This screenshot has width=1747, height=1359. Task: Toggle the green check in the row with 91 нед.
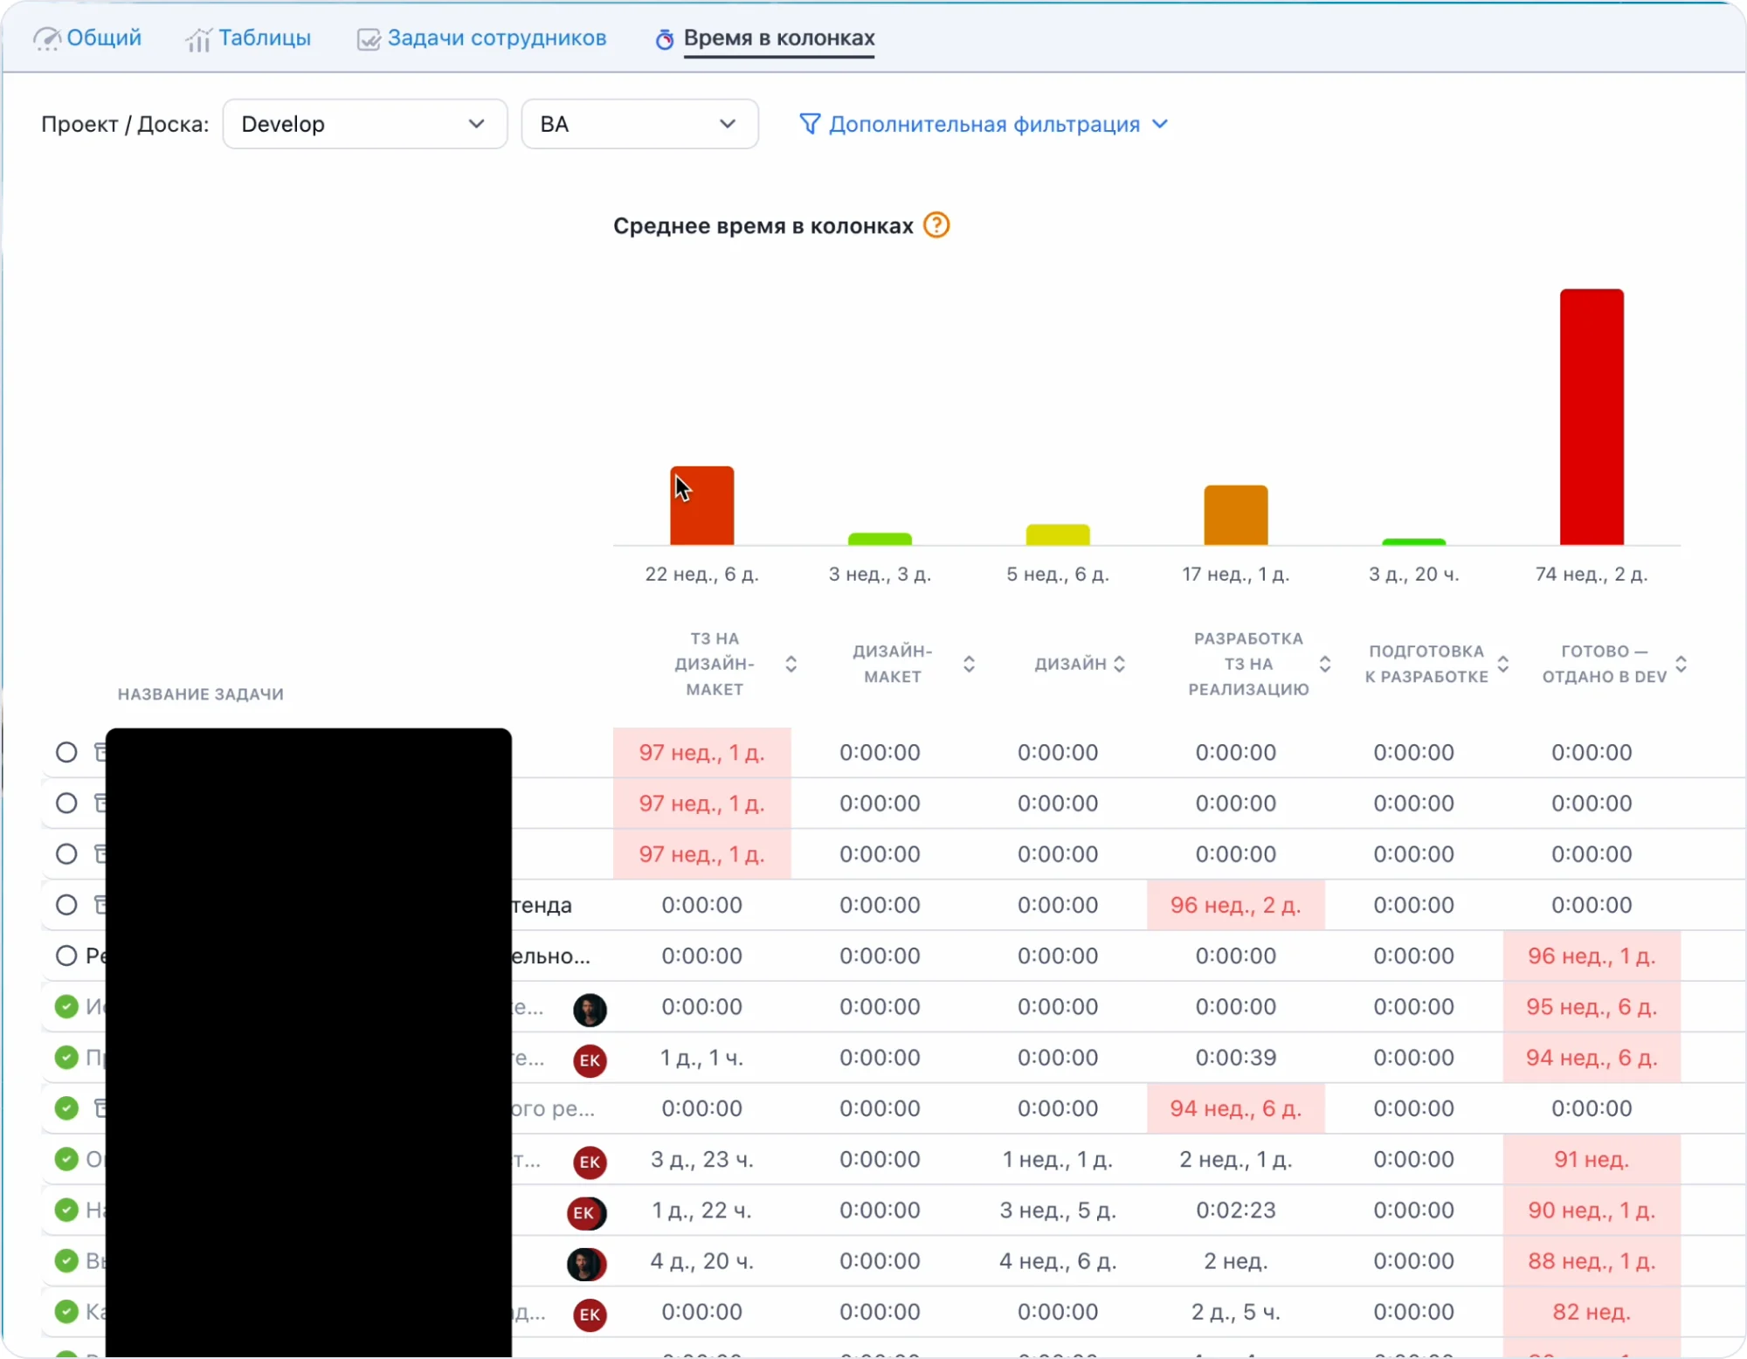[x=66, y=1159]
